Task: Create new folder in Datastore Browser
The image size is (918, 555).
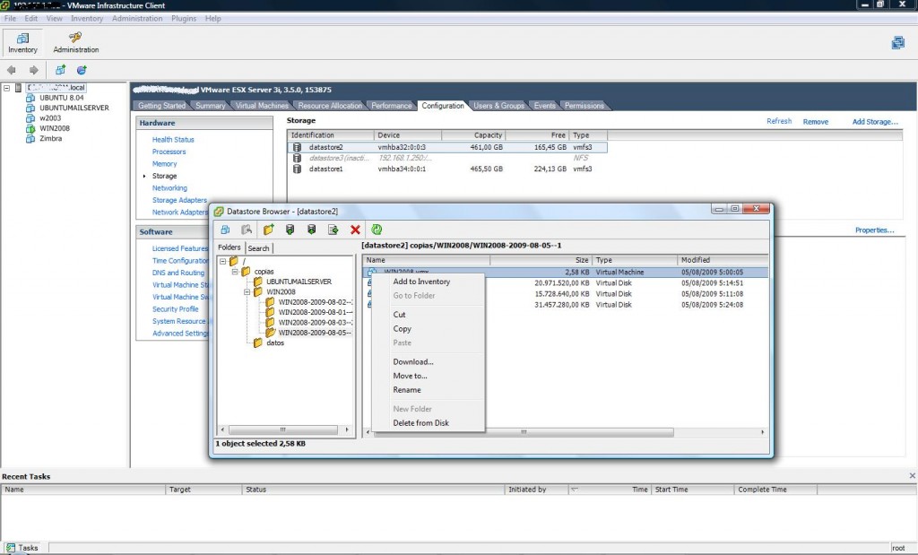Action: (268, 230)
